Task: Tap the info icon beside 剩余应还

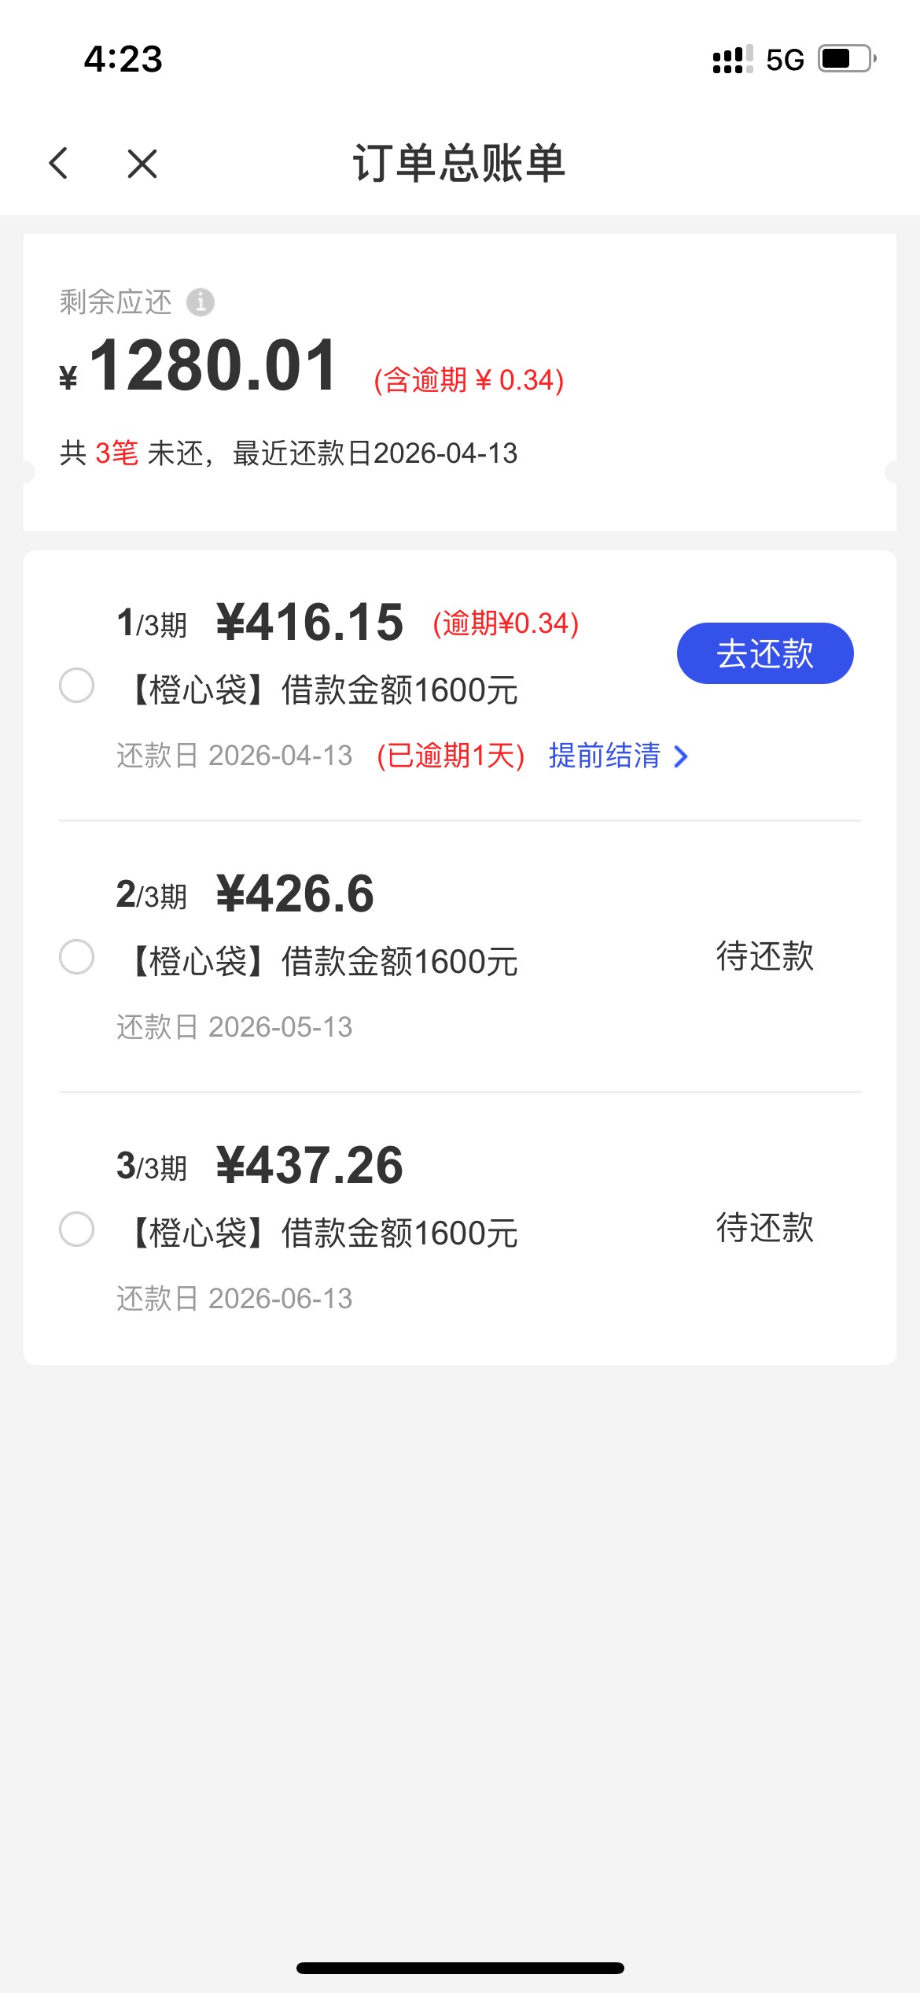Action: (x=201, y=301)
